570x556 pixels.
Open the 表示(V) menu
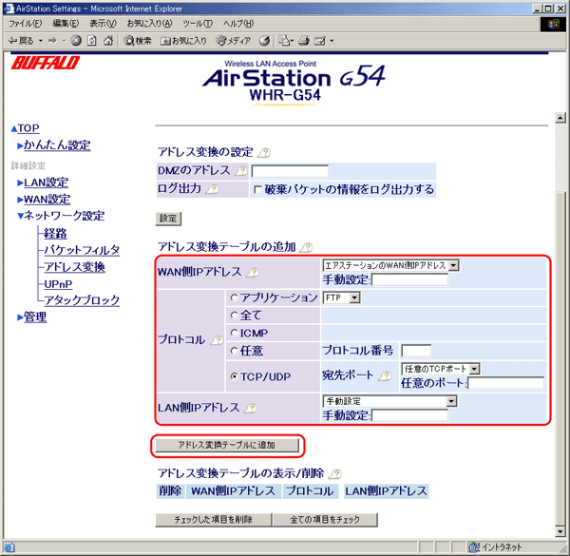(104, 24)
